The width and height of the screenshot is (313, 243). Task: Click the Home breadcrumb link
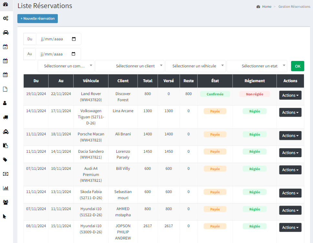(267, 6)
